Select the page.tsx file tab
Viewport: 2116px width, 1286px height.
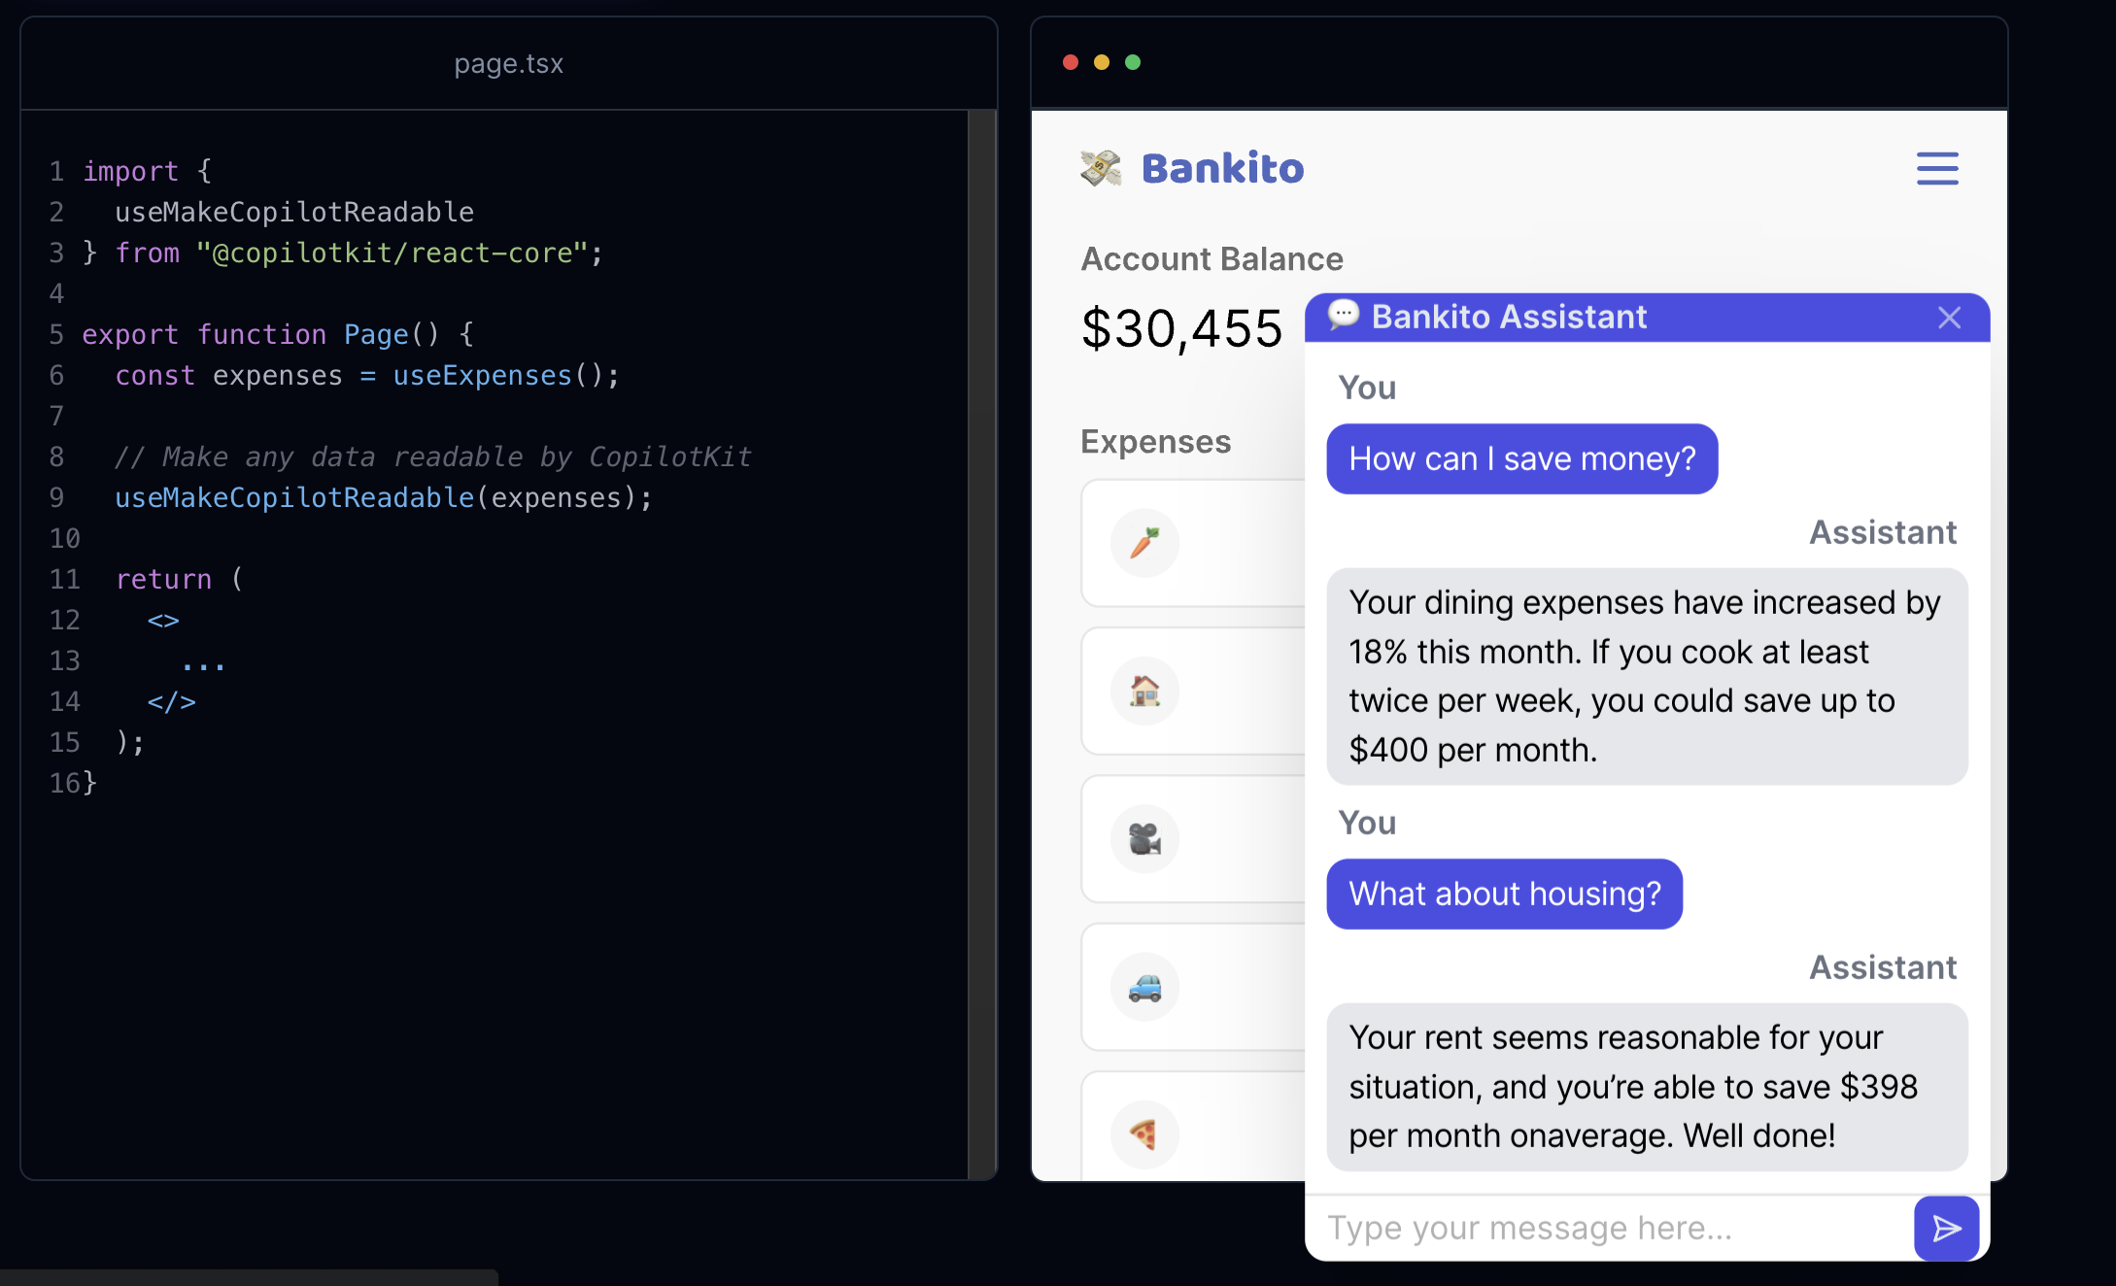[508, 64]
